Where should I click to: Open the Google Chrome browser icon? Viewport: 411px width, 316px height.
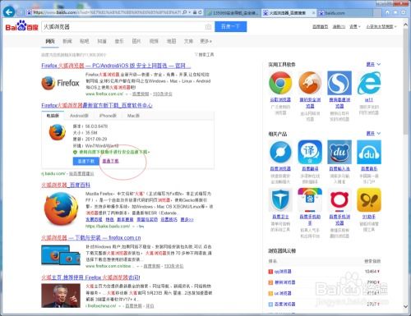point(280,83)
